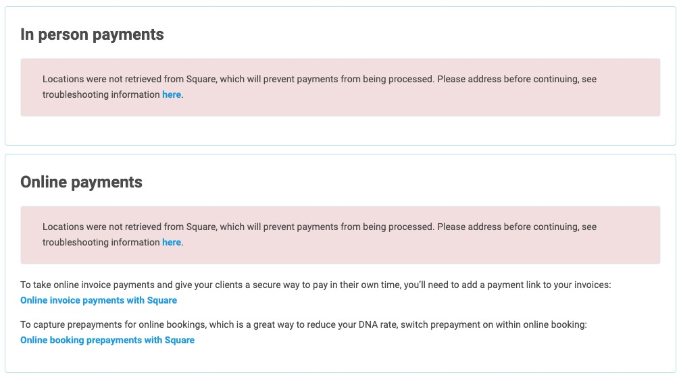Open the troubleshooting 'here' link under Online payments
This screenshot has width=681, height=377.
tap(172, 243)
